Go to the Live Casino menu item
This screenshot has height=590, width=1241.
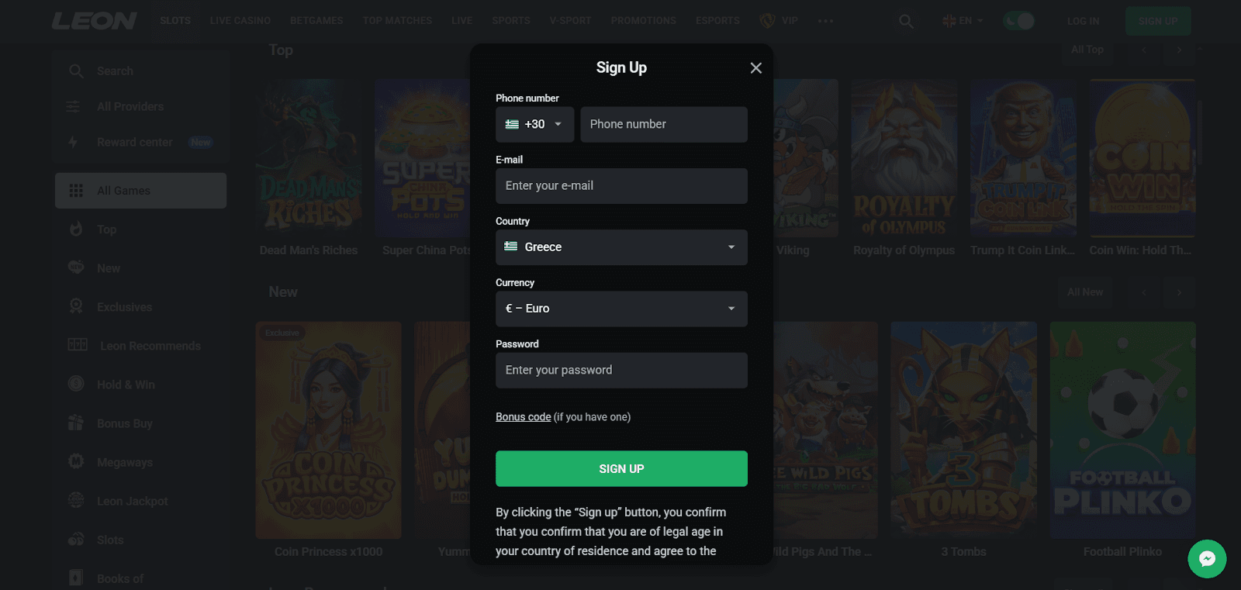240,21
